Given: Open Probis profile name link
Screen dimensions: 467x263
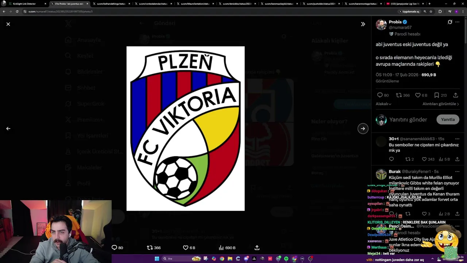Looking at the screenshot, I should pyautogui.click(x=395, y=22).
